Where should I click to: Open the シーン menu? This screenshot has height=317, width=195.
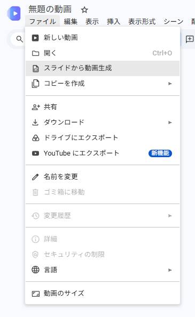pyautogui.click(x=174, y=21)
